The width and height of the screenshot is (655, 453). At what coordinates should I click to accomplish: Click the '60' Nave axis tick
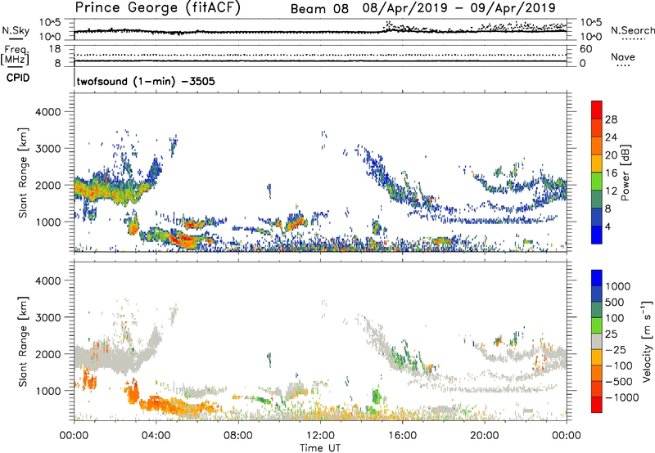coord(585,49)
